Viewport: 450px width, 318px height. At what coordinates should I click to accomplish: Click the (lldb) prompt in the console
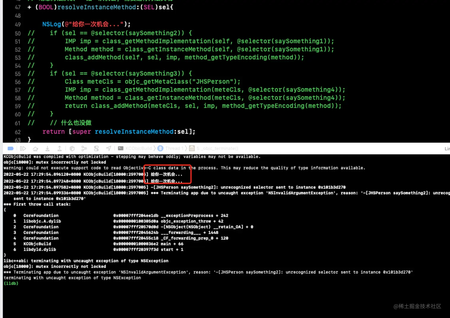pyautogui.click(x=11, y=283)
